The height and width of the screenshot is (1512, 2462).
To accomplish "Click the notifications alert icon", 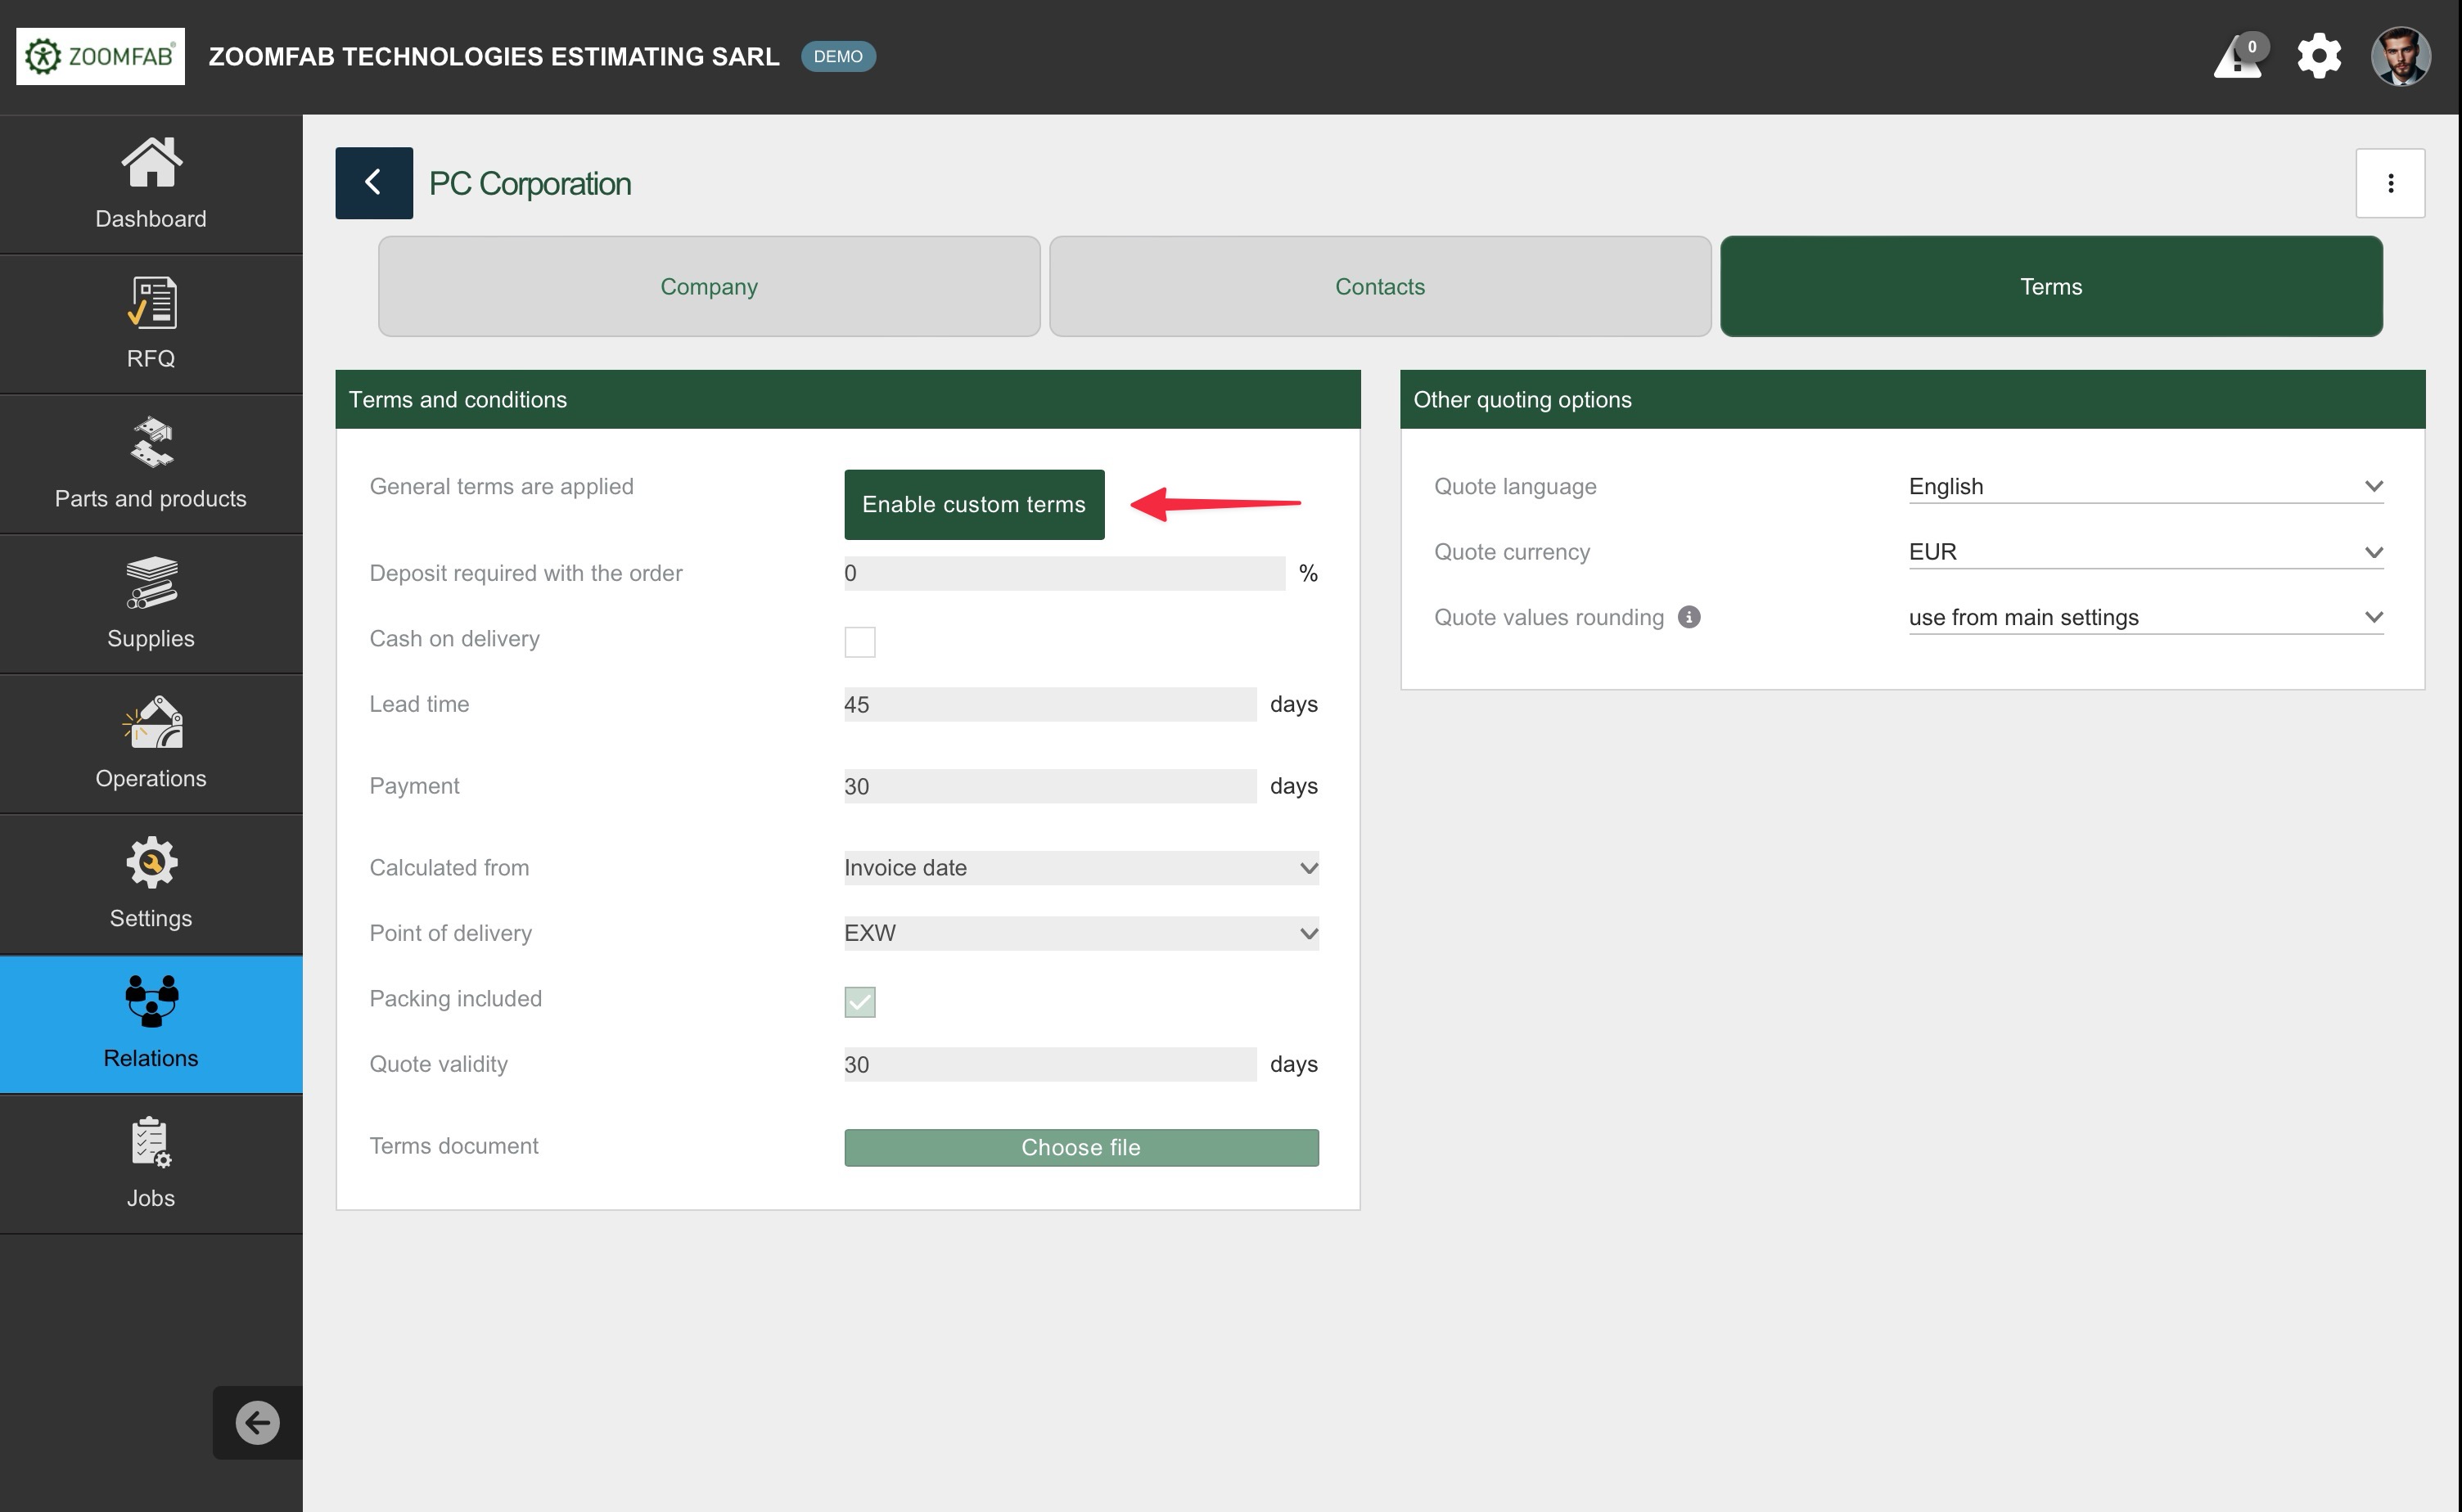I will [2238, 58].
